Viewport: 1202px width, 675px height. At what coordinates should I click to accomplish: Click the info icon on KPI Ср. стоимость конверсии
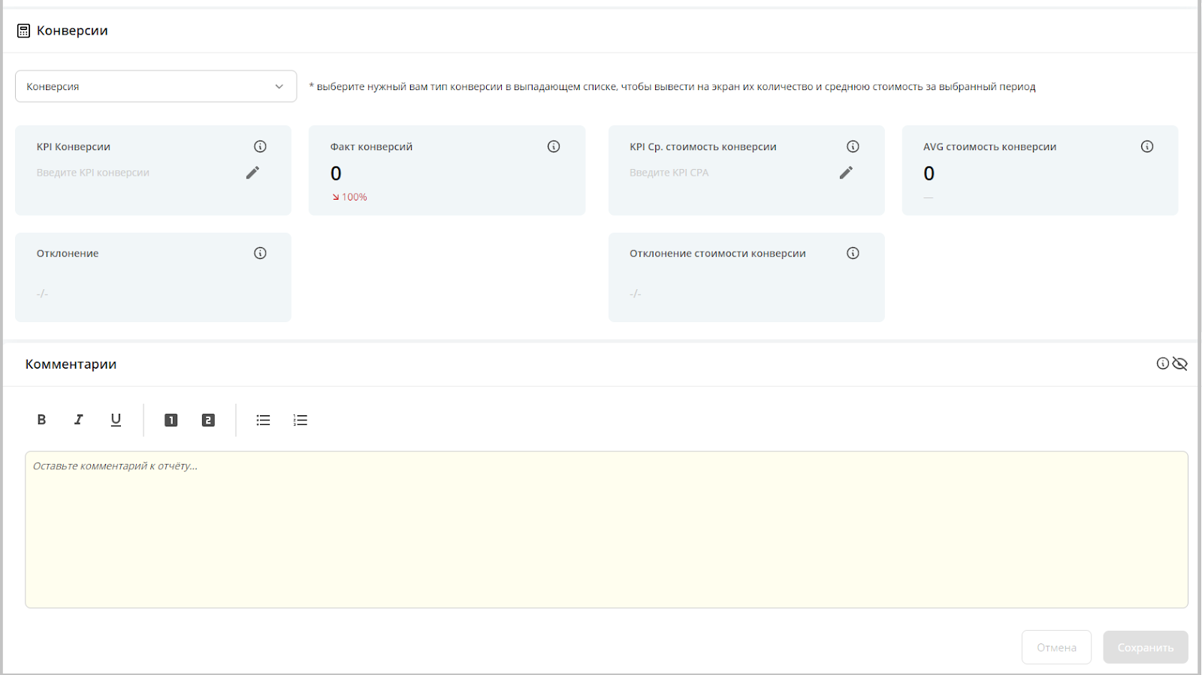coord(853,146)
